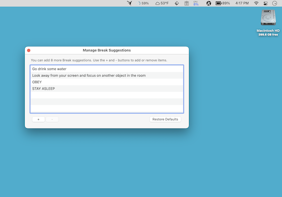Click the Macintosh HD drive label

coord(268,31)
